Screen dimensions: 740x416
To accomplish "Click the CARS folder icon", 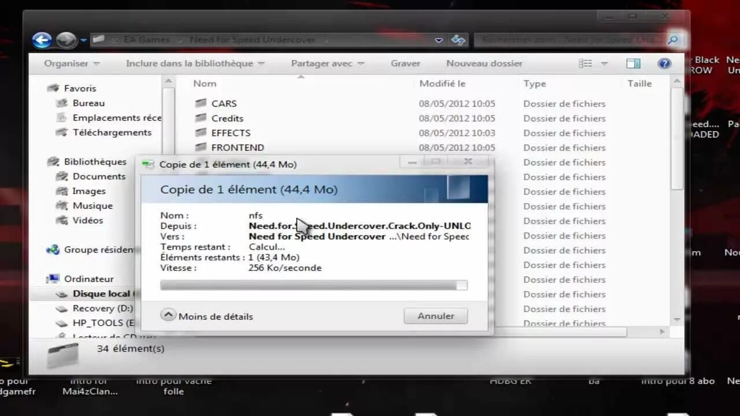I will tap(201, 103).
